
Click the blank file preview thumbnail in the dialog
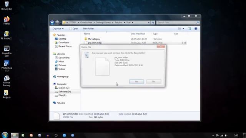(x=102, y=66)
